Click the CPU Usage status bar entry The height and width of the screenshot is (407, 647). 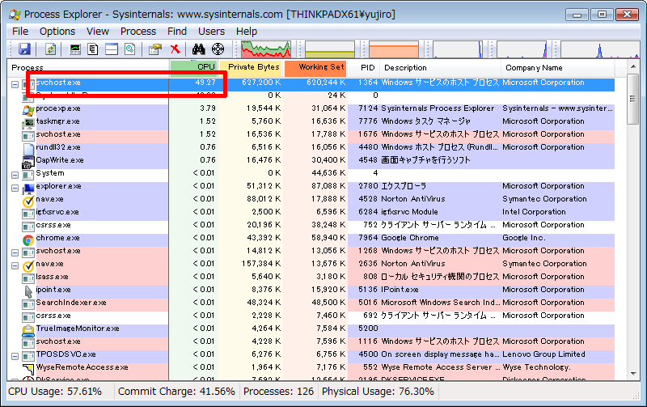(x=55, y=392)
